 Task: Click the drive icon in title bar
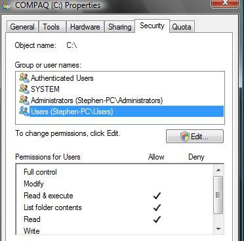click(6, 5)
